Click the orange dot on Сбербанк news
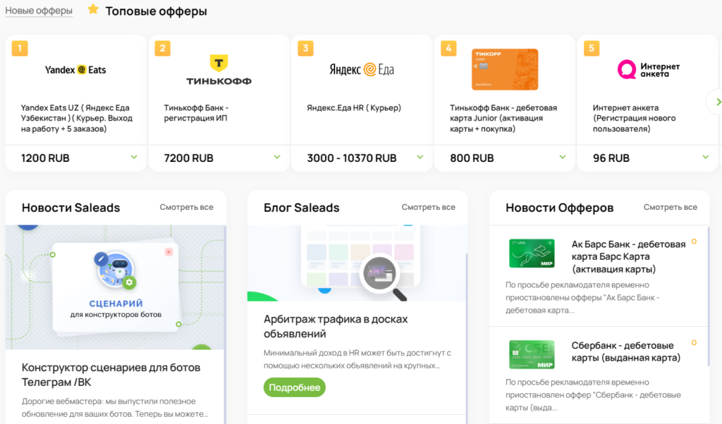This screenshot has height=424, width=722. [x=694, y=342]
